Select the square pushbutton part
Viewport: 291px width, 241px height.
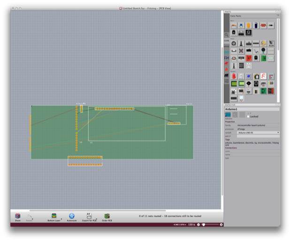(241, 51)
